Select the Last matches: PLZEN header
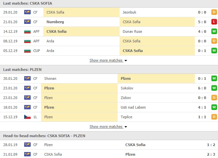The width and height of the screenshot is (218, 158). [23, 70]
